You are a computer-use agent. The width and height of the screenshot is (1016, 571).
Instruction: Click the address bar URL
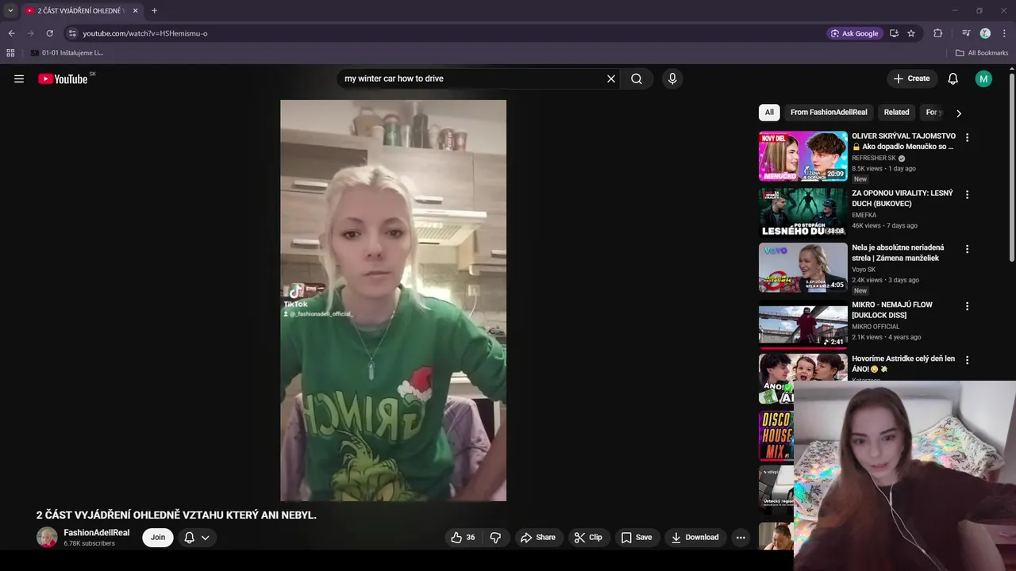(x=145, y=33)
